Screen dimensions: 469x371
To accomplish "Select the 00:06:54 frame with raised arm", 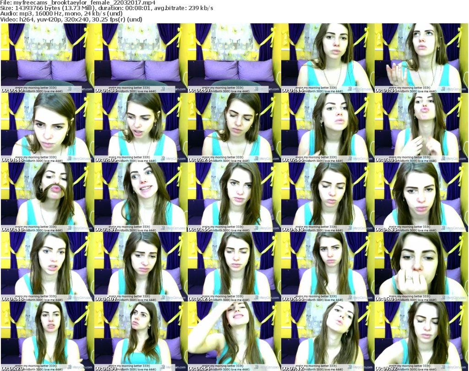I will click(234, 336).
